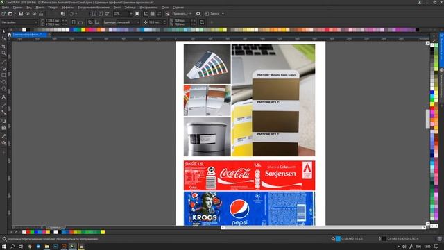
Task: Click the Undo arrow icon
Action: click(x=71, y=14)
